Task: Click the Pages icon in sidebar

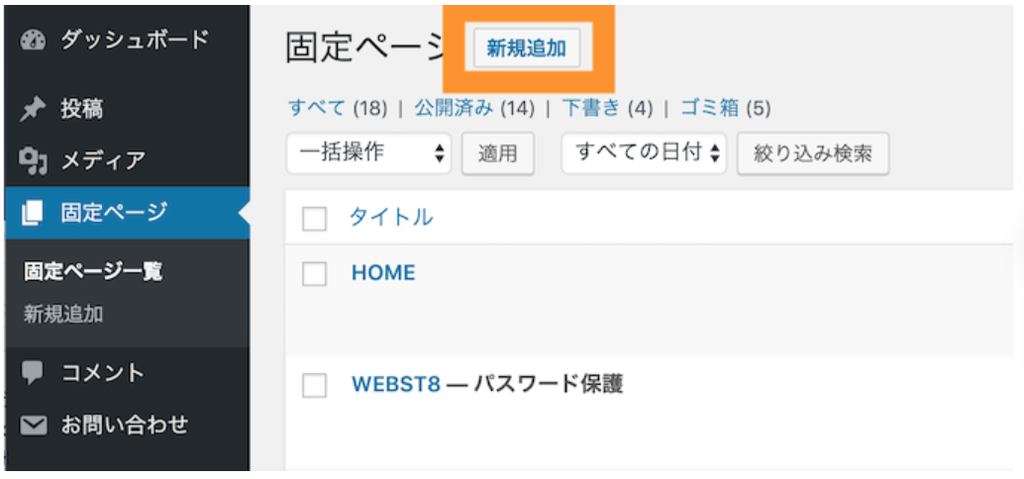Action: [x=33, y=212]
